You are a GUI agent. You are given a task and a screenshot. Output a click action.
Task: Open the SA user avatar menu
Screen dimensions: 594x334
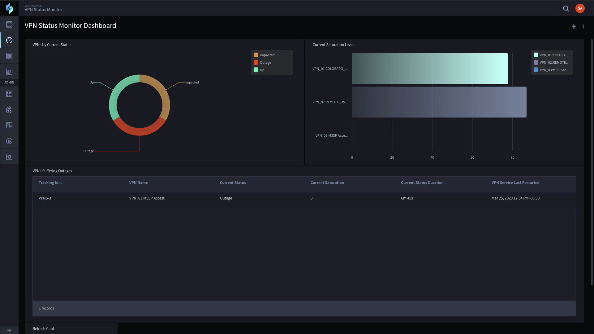pos(580,8)
